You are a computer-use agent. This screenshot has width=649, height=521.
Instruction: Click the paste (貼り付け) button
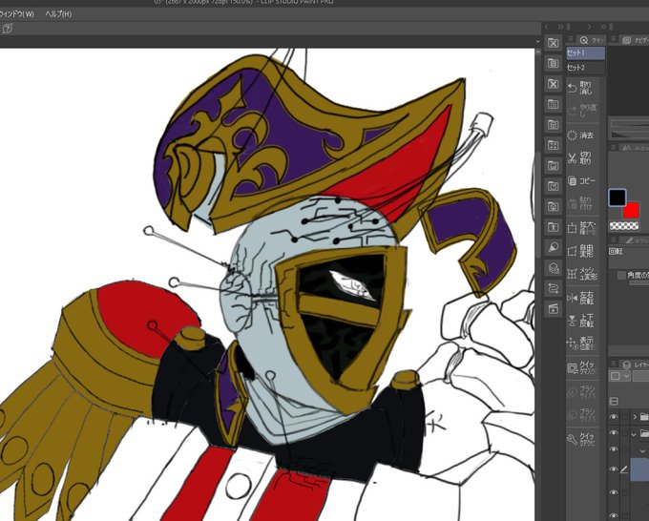point(581,204)
